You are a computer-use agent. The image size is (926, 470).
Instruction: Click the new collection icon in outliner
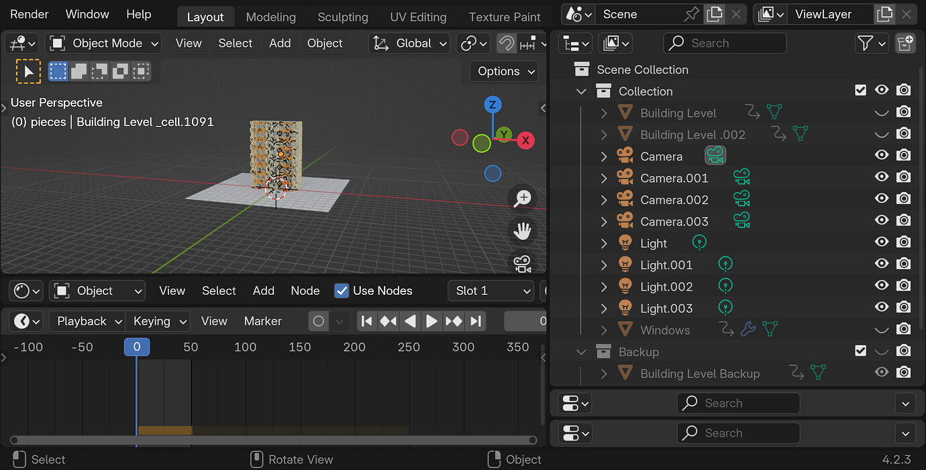[905, 44]
